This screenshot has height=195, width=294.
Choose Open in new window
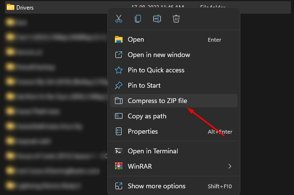click(x=159, y=55)
